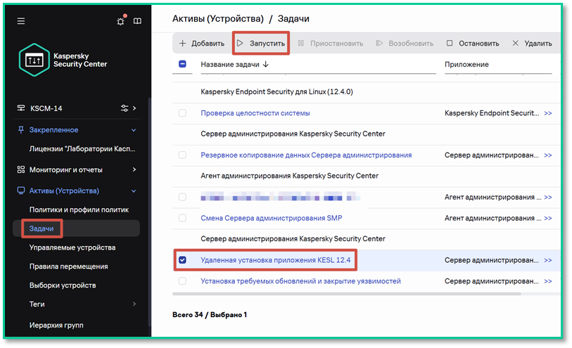Select Задачи in the sidebar
572x348 pixels.
point(42,228)
